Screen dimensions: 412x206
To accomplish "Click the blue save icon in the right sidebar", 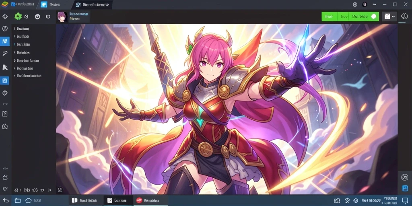I will tap(405, 188).
